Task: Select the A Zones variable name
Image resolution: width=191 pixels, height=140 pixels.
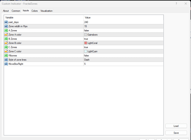Action: 13,30
